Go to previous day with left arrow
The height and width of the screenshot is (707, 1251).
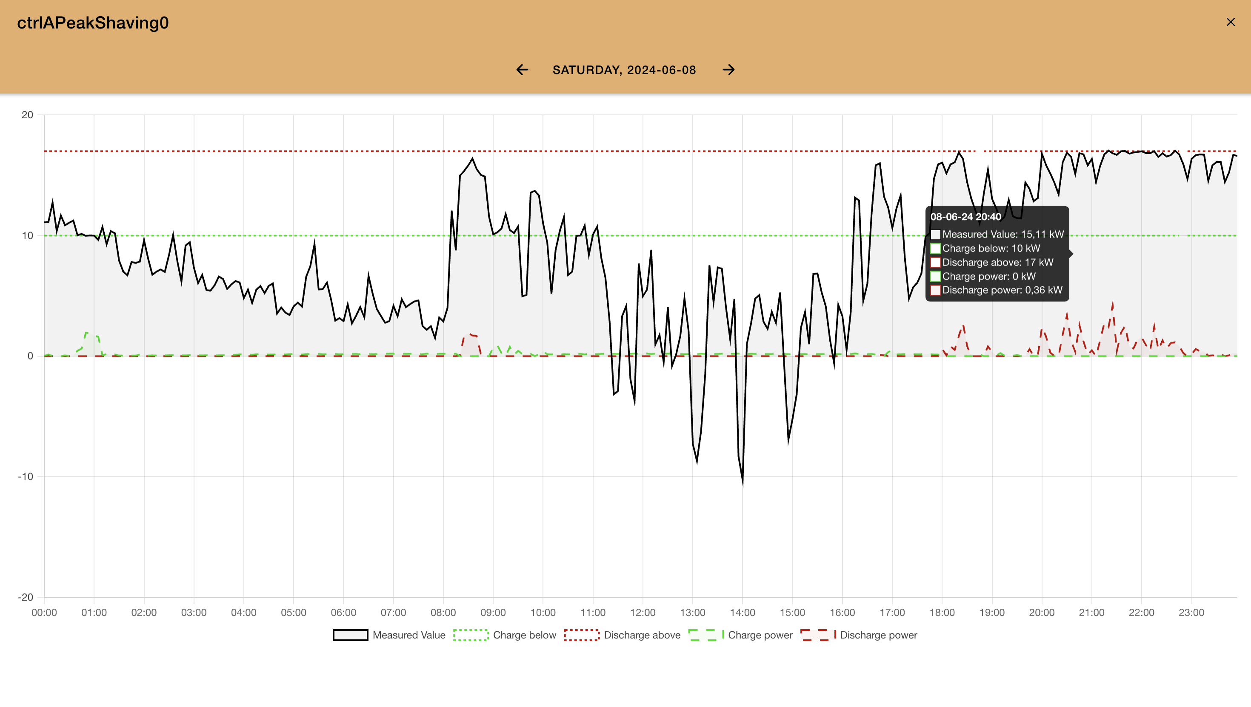pyautogui.click(x=522, y=70)
